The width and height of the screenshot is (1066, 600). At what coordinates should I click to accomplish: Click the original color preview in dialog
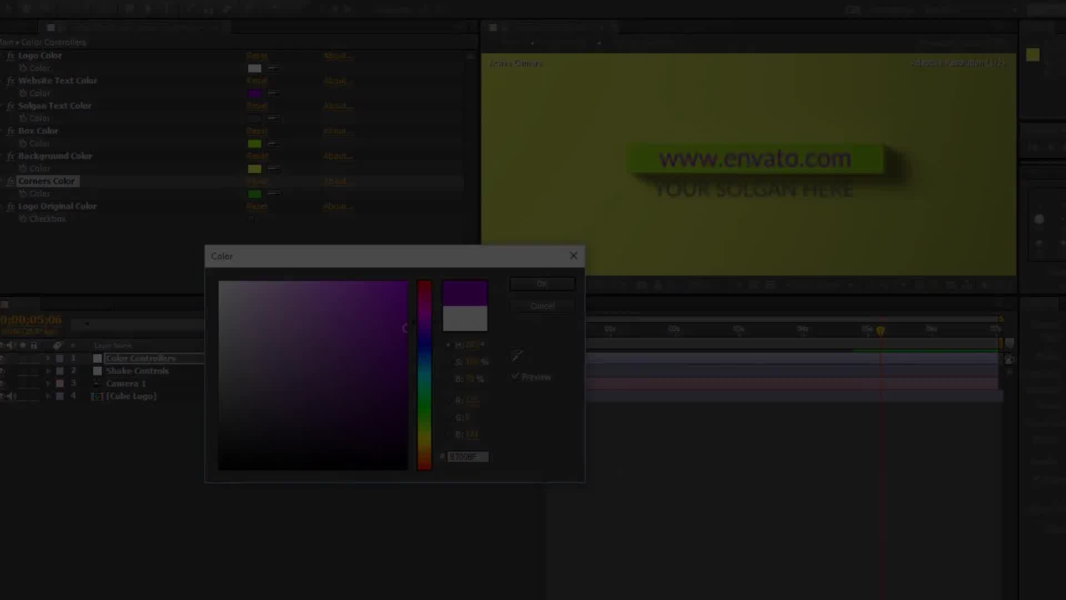click(465, 319)
